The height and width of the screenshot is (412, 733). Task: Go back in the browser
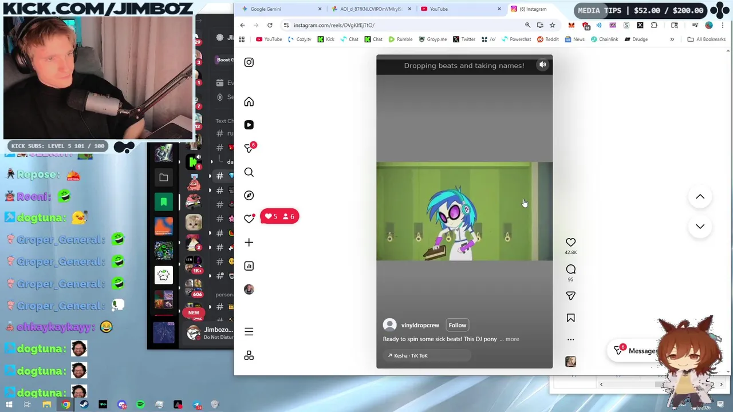pyautogui.click(x=242, y=25)
